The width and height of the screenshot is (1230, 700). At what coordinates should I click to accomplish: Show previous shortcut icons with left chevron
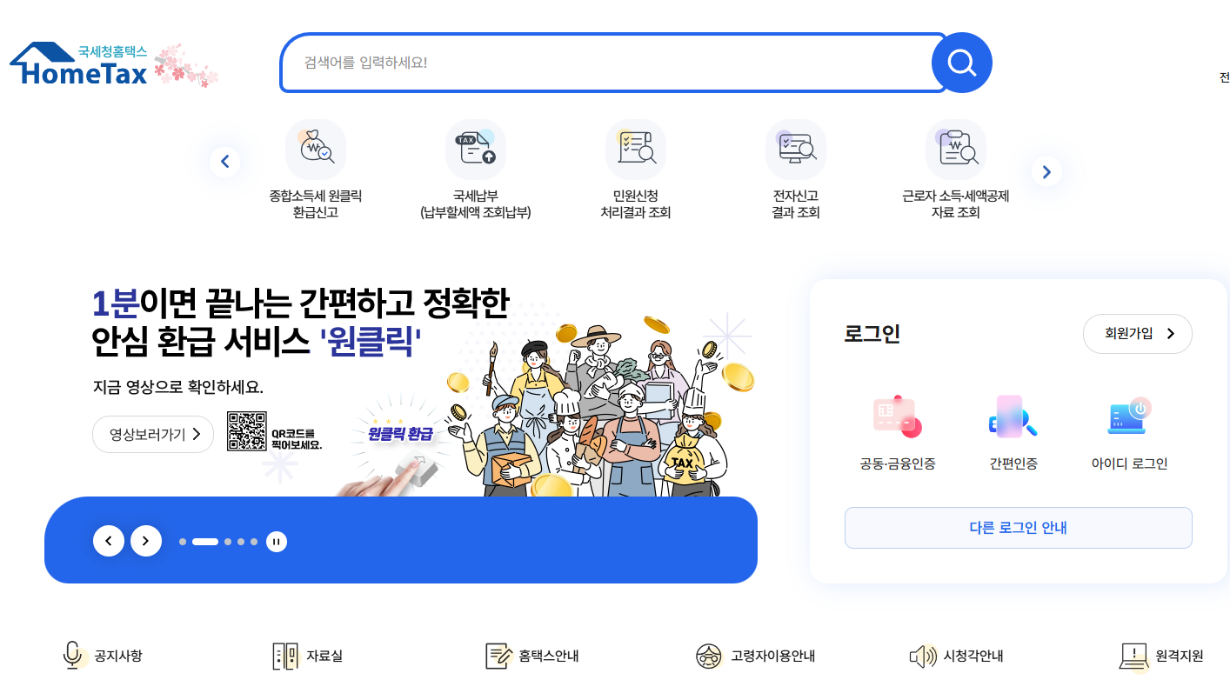[x=224, y=161]
